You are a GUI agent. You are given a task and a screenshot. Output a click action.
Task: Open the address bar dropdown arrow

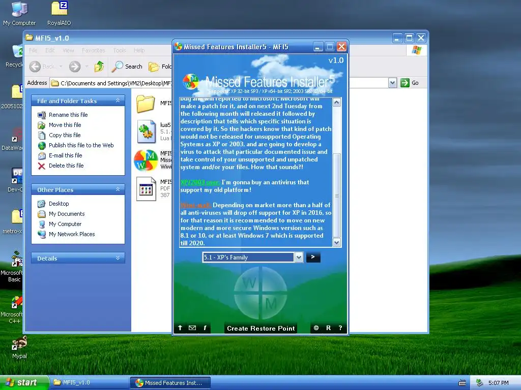tap(392, 83)
